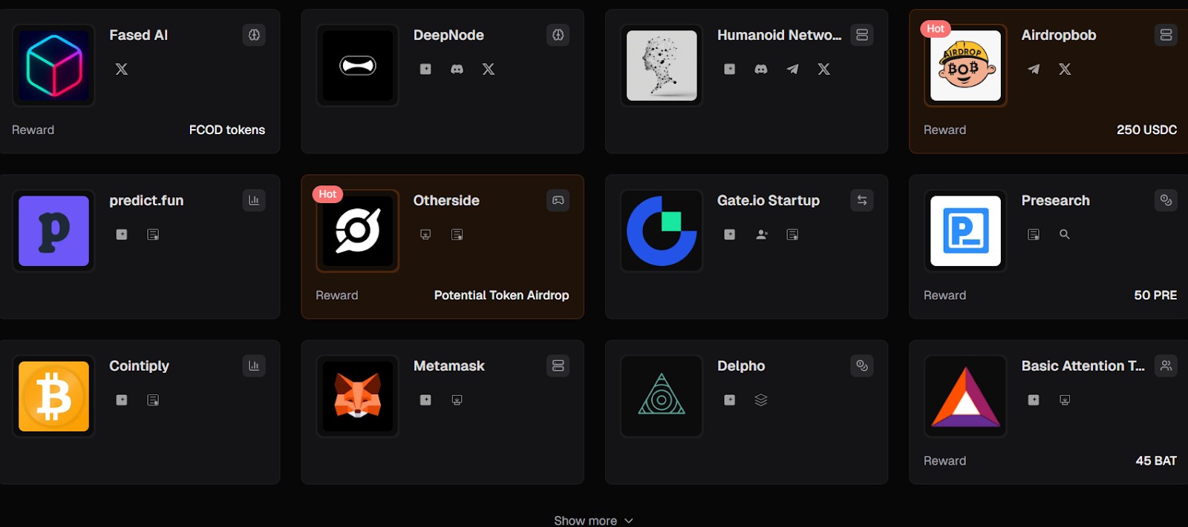Screen dimensions: 1188x527
Task: Open Humanoid Network's Discord icon
Action: [x=761, y=69]
